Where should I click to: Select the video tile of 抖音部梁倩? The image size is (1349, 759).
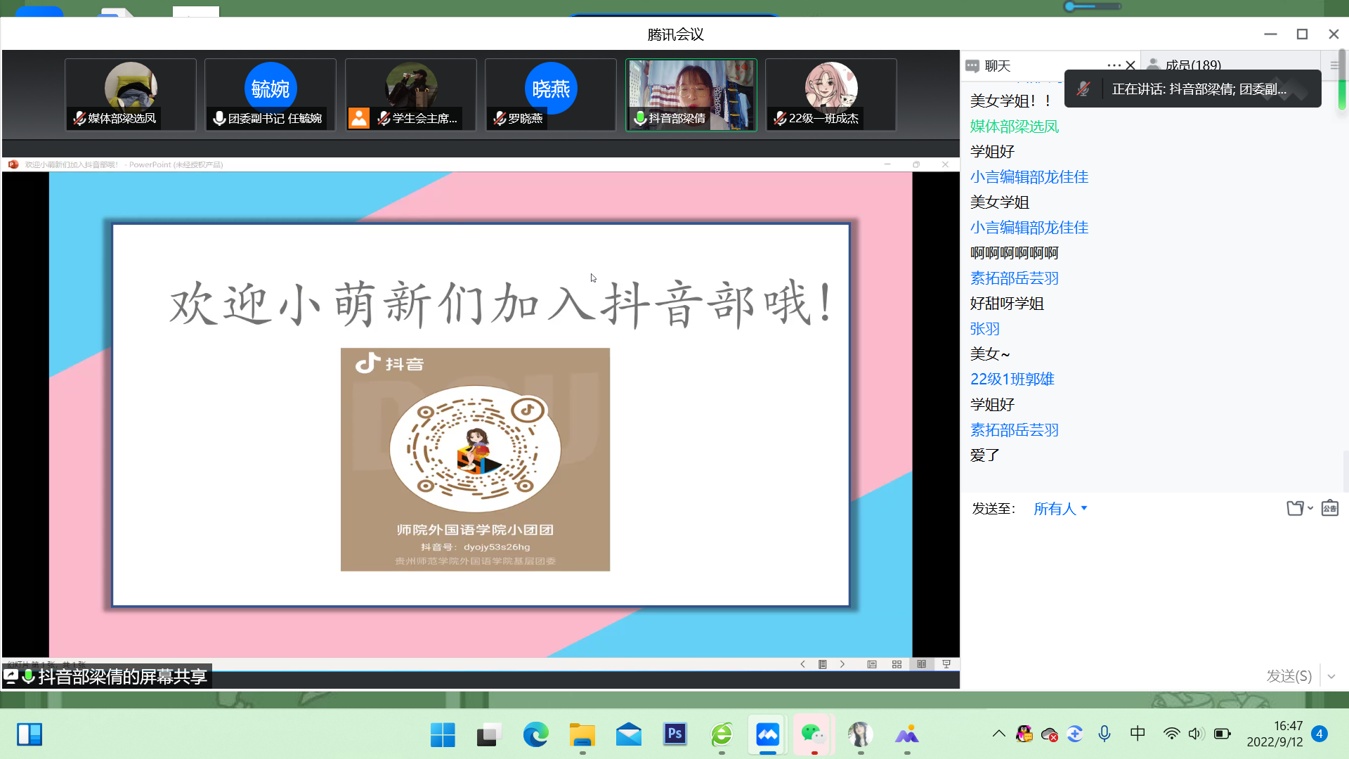[691, 95]
